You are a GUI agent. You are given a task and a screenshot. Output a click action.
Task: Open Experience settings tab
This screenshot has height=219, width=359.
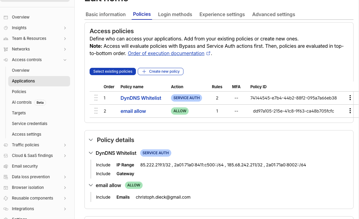point(222,14)
